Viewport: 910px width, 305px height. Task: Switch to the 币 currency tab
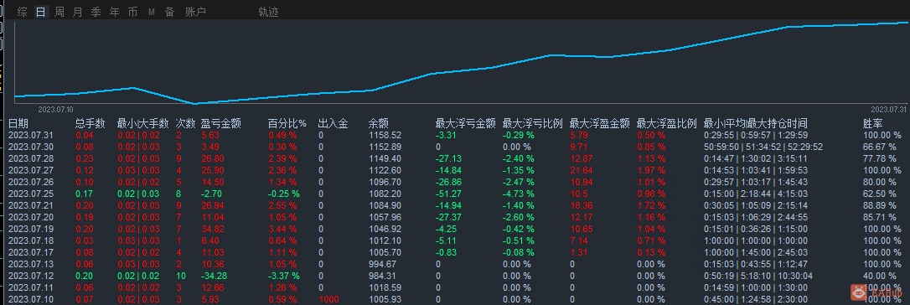pyautogui.click(x=133, y=12)
